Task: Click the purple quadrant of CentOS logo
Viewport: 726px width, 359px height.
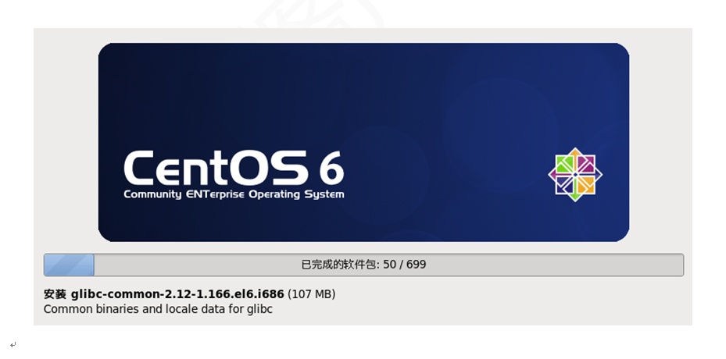Action: [585, 165]
